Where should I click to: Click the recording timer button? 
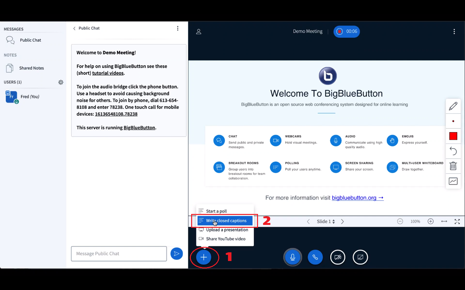point(346,32)
